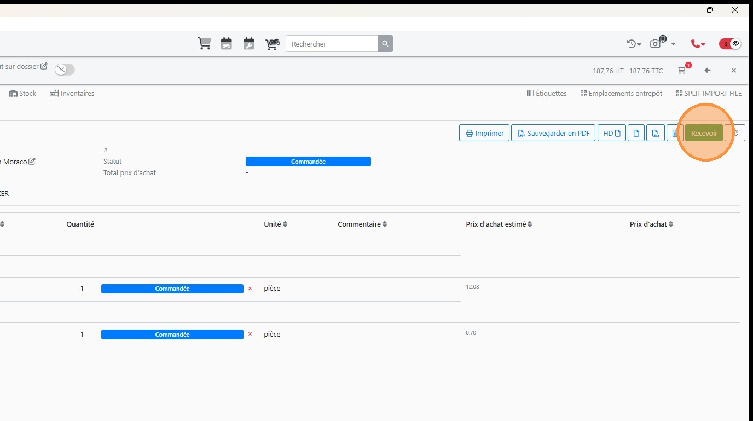This screenshot has height=421, width=753.
Task: Remove first Commandée line with red x
Action: tap(250, 289)
